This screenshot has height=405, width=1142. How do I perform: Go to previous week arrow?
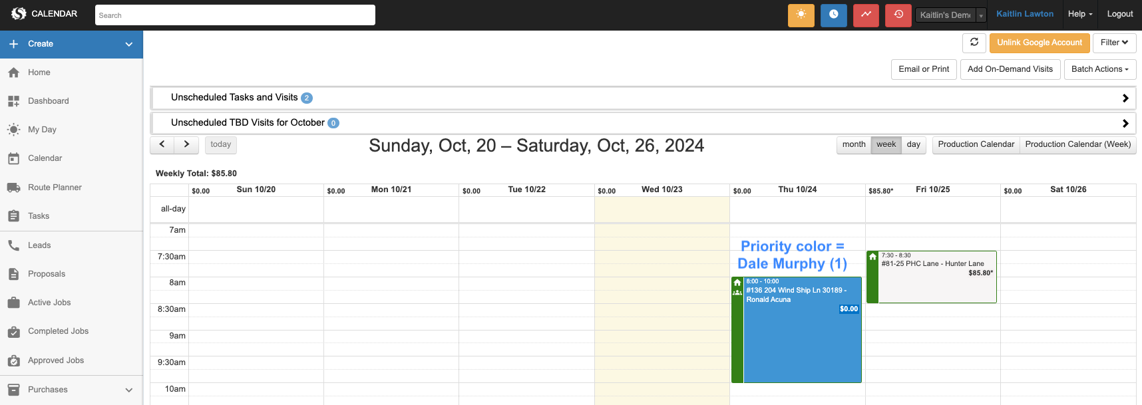click(162, 144)
